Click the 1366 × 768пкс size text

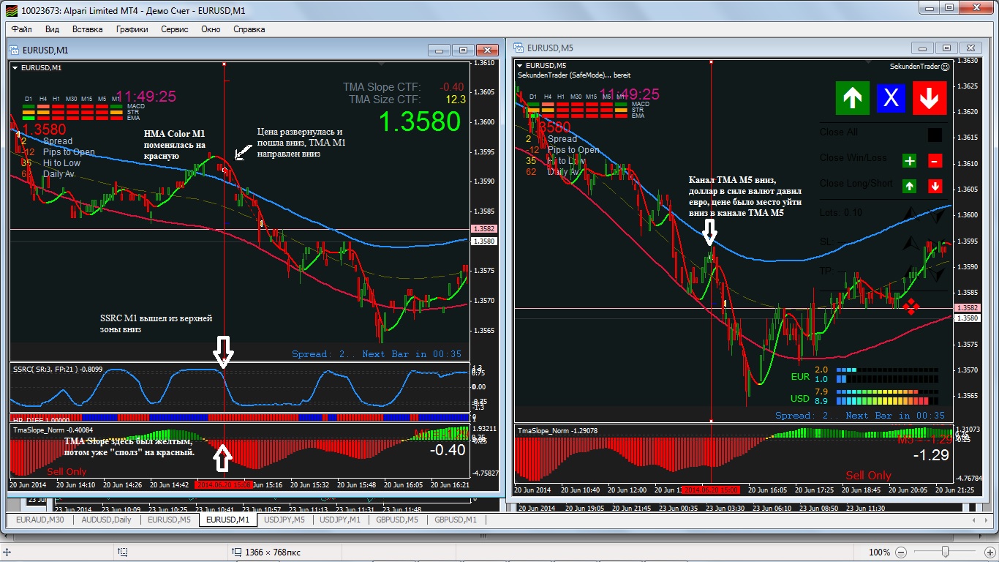point(273,552)
